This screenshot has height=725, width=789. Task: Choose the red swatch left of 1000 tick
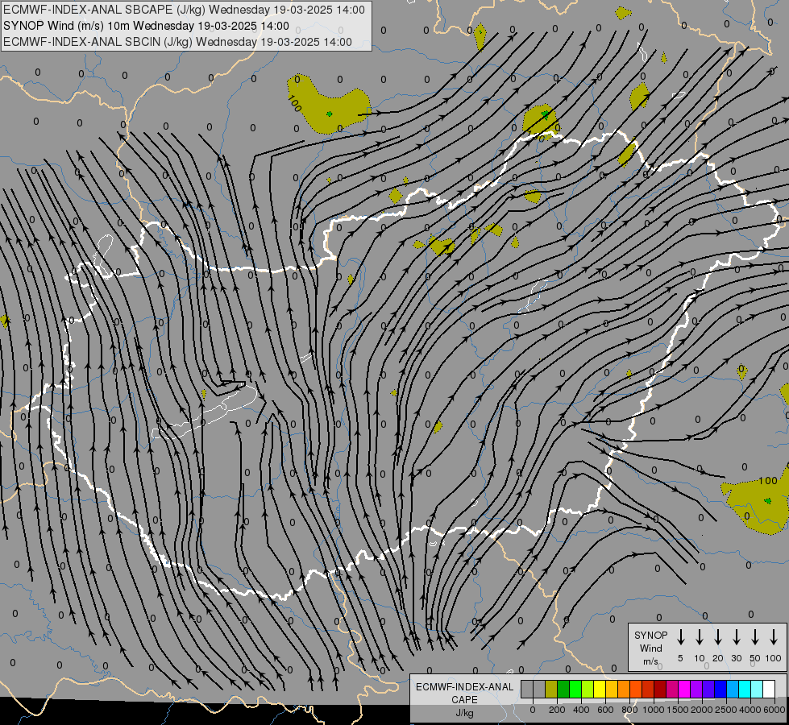tap(648, 690)
